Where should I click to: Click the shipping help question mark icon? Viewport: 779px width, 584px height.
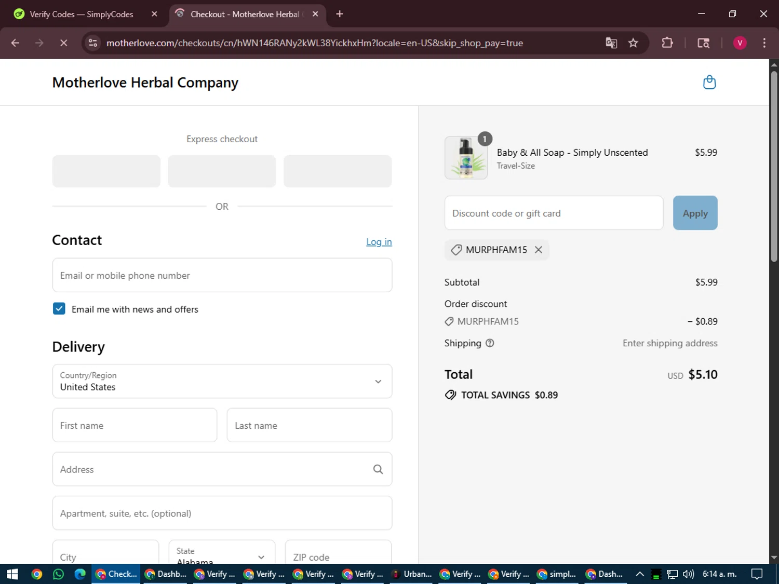pyautogui.click(x=490, y=343)
